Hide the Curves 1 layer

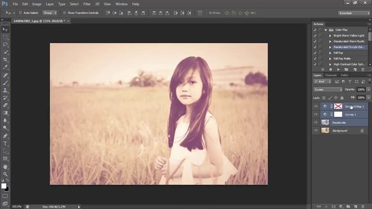tap(316, 114)
